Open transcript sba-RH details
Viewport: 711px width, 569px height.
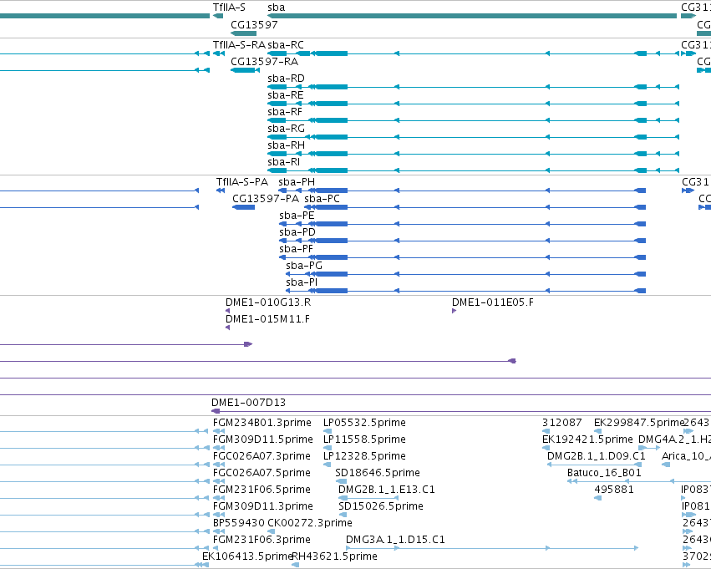coord(286,145)
